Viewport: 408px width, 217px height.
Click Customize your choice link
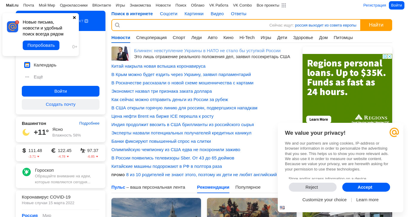click(324, 200)
